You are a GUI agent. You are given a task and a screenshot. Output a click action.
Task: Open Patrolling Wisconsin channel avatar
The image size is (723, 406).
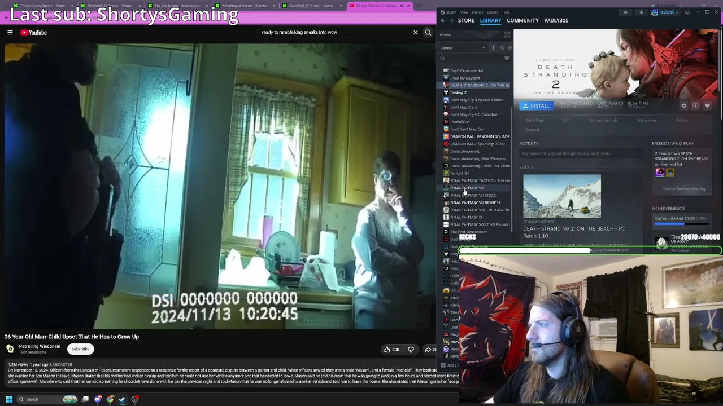coord(10,349)
